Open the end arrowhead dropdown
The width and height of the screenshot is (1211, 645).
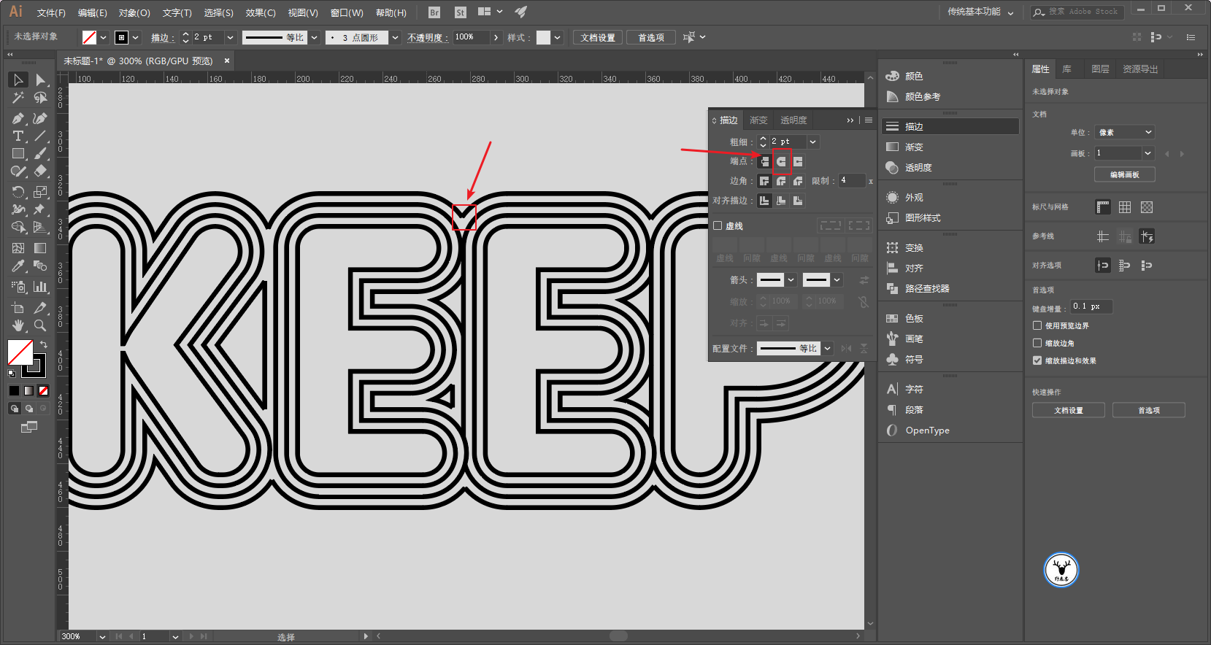pyautogui.click(x=837, y=280)
